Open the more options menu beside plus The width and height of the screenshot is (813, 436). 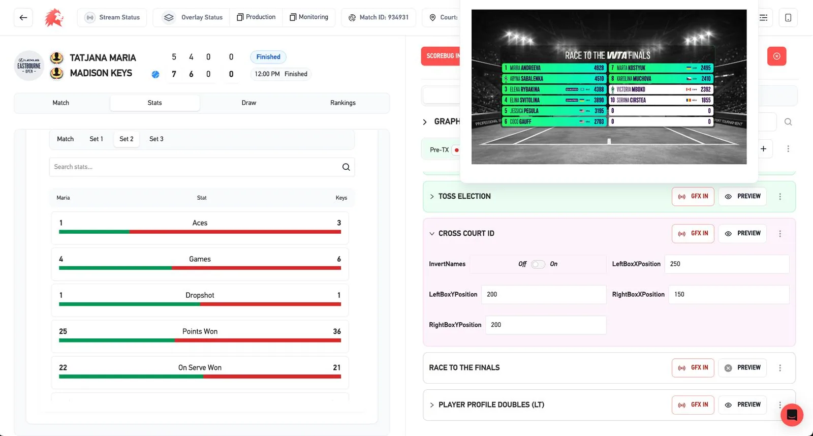[x=788, y=149]
